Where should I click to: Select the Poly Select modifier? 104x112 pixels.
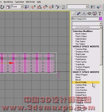click(80, 41)
